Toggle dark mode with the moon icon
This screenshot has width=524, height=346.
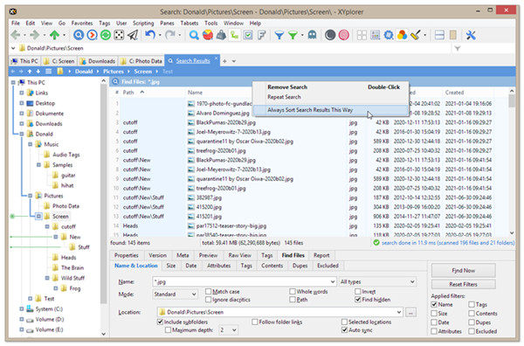[330, 35]
